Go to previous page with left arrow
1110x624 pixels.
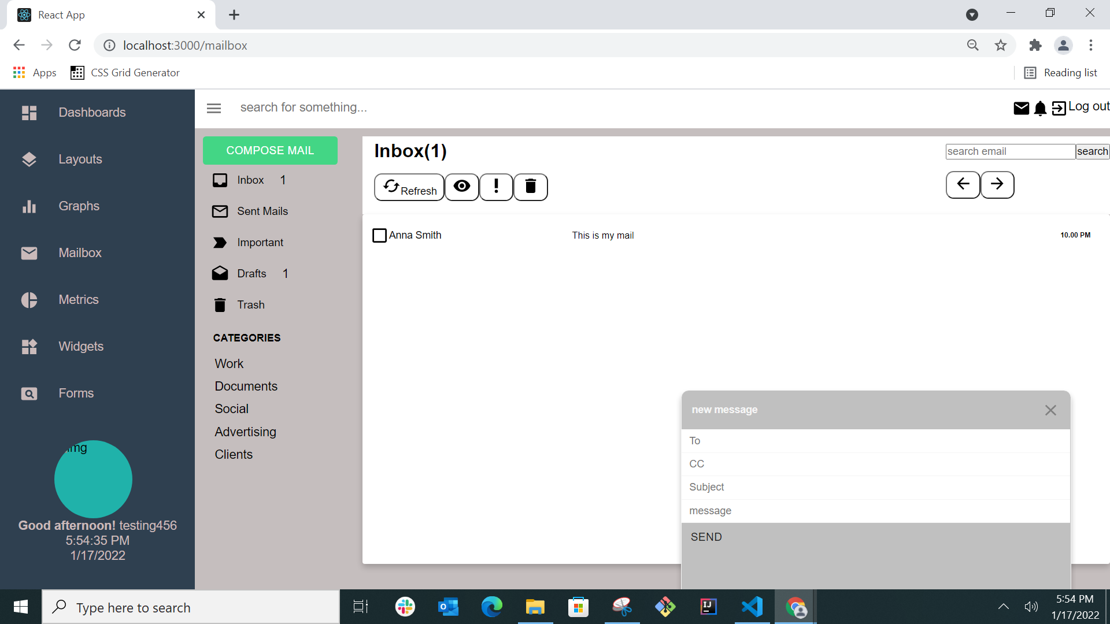point(963,185)
